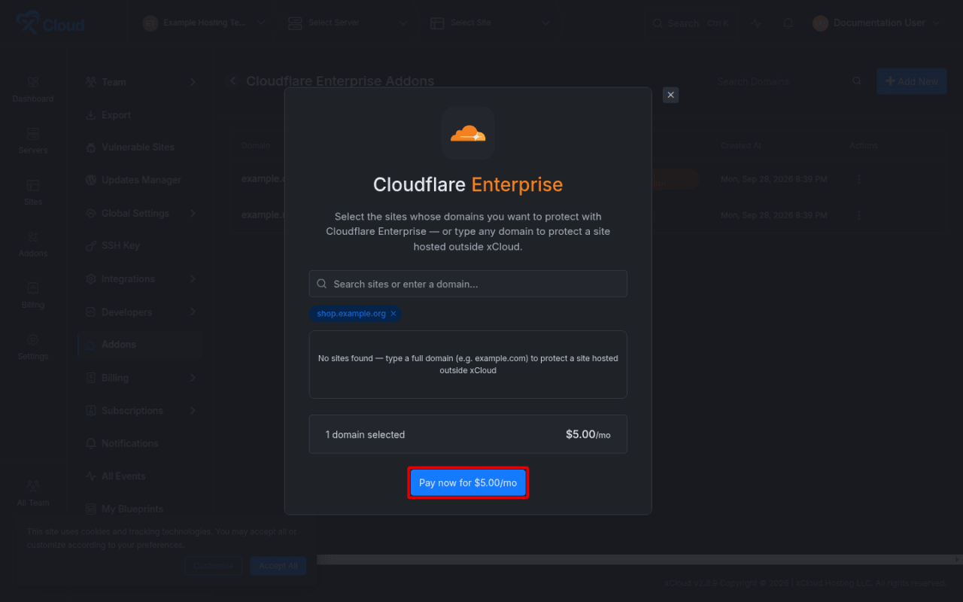Click the xCloud logo in the header
Screen dimensions: 963x602
(x=50, y=23)
